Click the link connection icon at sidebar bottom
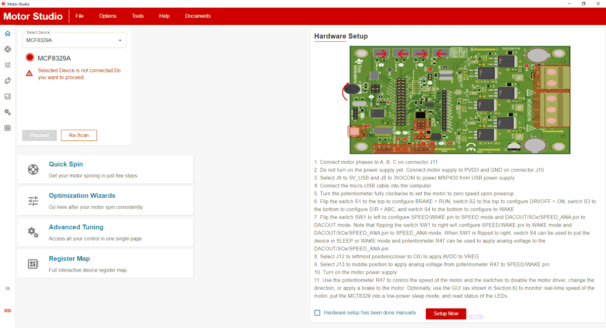Viewport: 606px width, 328px height. click(x=8, y=311)
